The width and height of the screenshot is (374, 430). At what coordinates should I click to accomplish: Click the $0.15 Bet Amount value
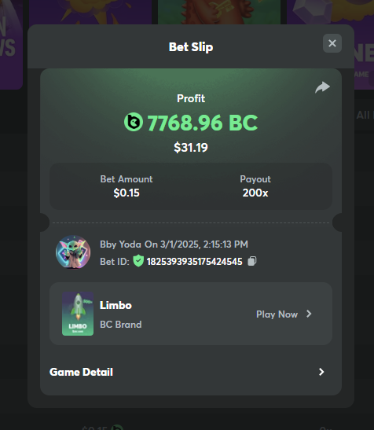pyautogui.click(x=126, y=193)
